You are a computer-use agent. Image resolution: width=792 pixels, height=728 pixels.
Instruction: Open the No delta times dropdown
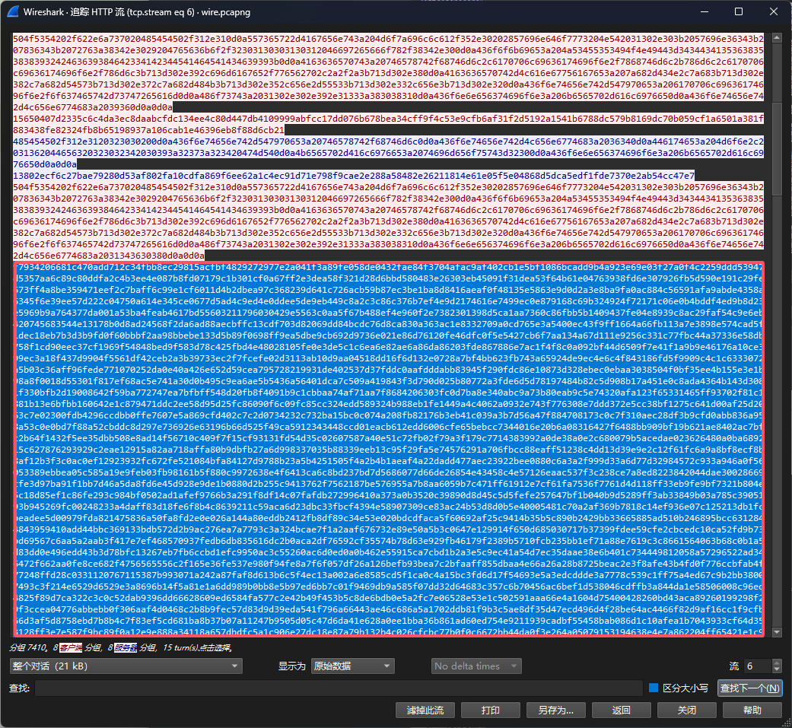[x=476, y=666]
